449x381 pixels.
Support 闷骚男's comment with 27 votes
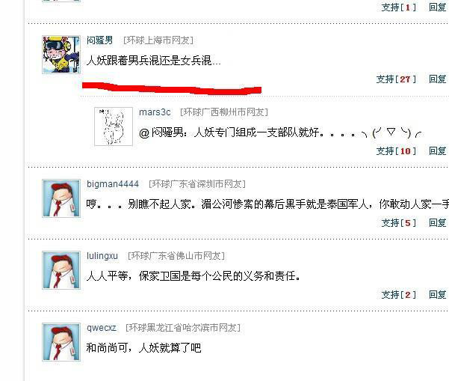(396, 79)
